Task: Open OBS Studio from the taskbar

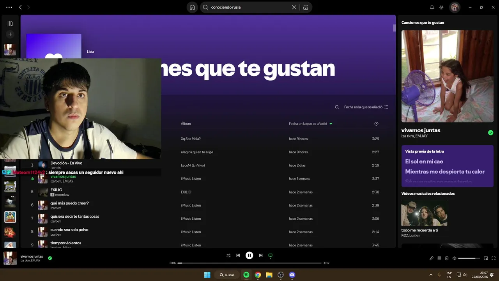Action: [x=281, y=275]
